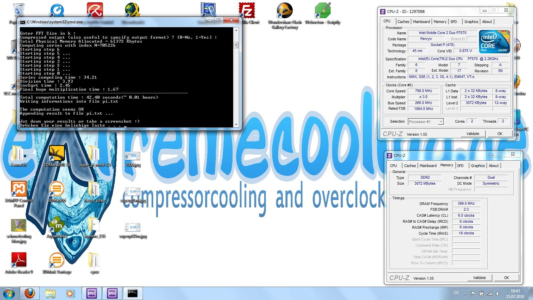Launch Webocton - Scriptly shortcut

click(x=322, y=13)
